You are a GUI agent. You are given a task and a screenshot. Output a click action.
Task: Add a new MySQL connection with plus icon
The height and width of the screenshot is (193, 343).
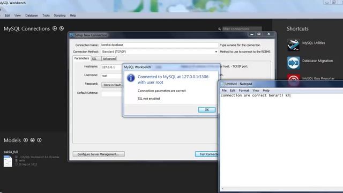55,28
